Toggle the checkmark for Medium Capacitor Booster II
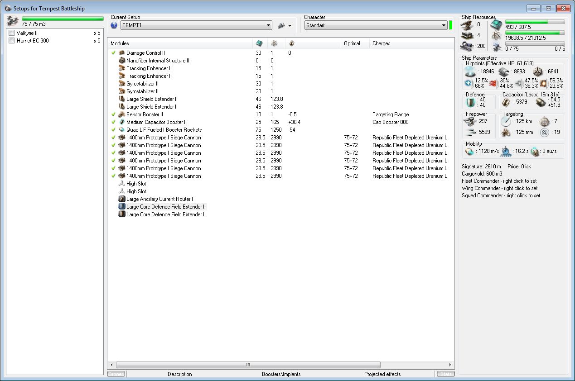 click(x=114, y=122)
